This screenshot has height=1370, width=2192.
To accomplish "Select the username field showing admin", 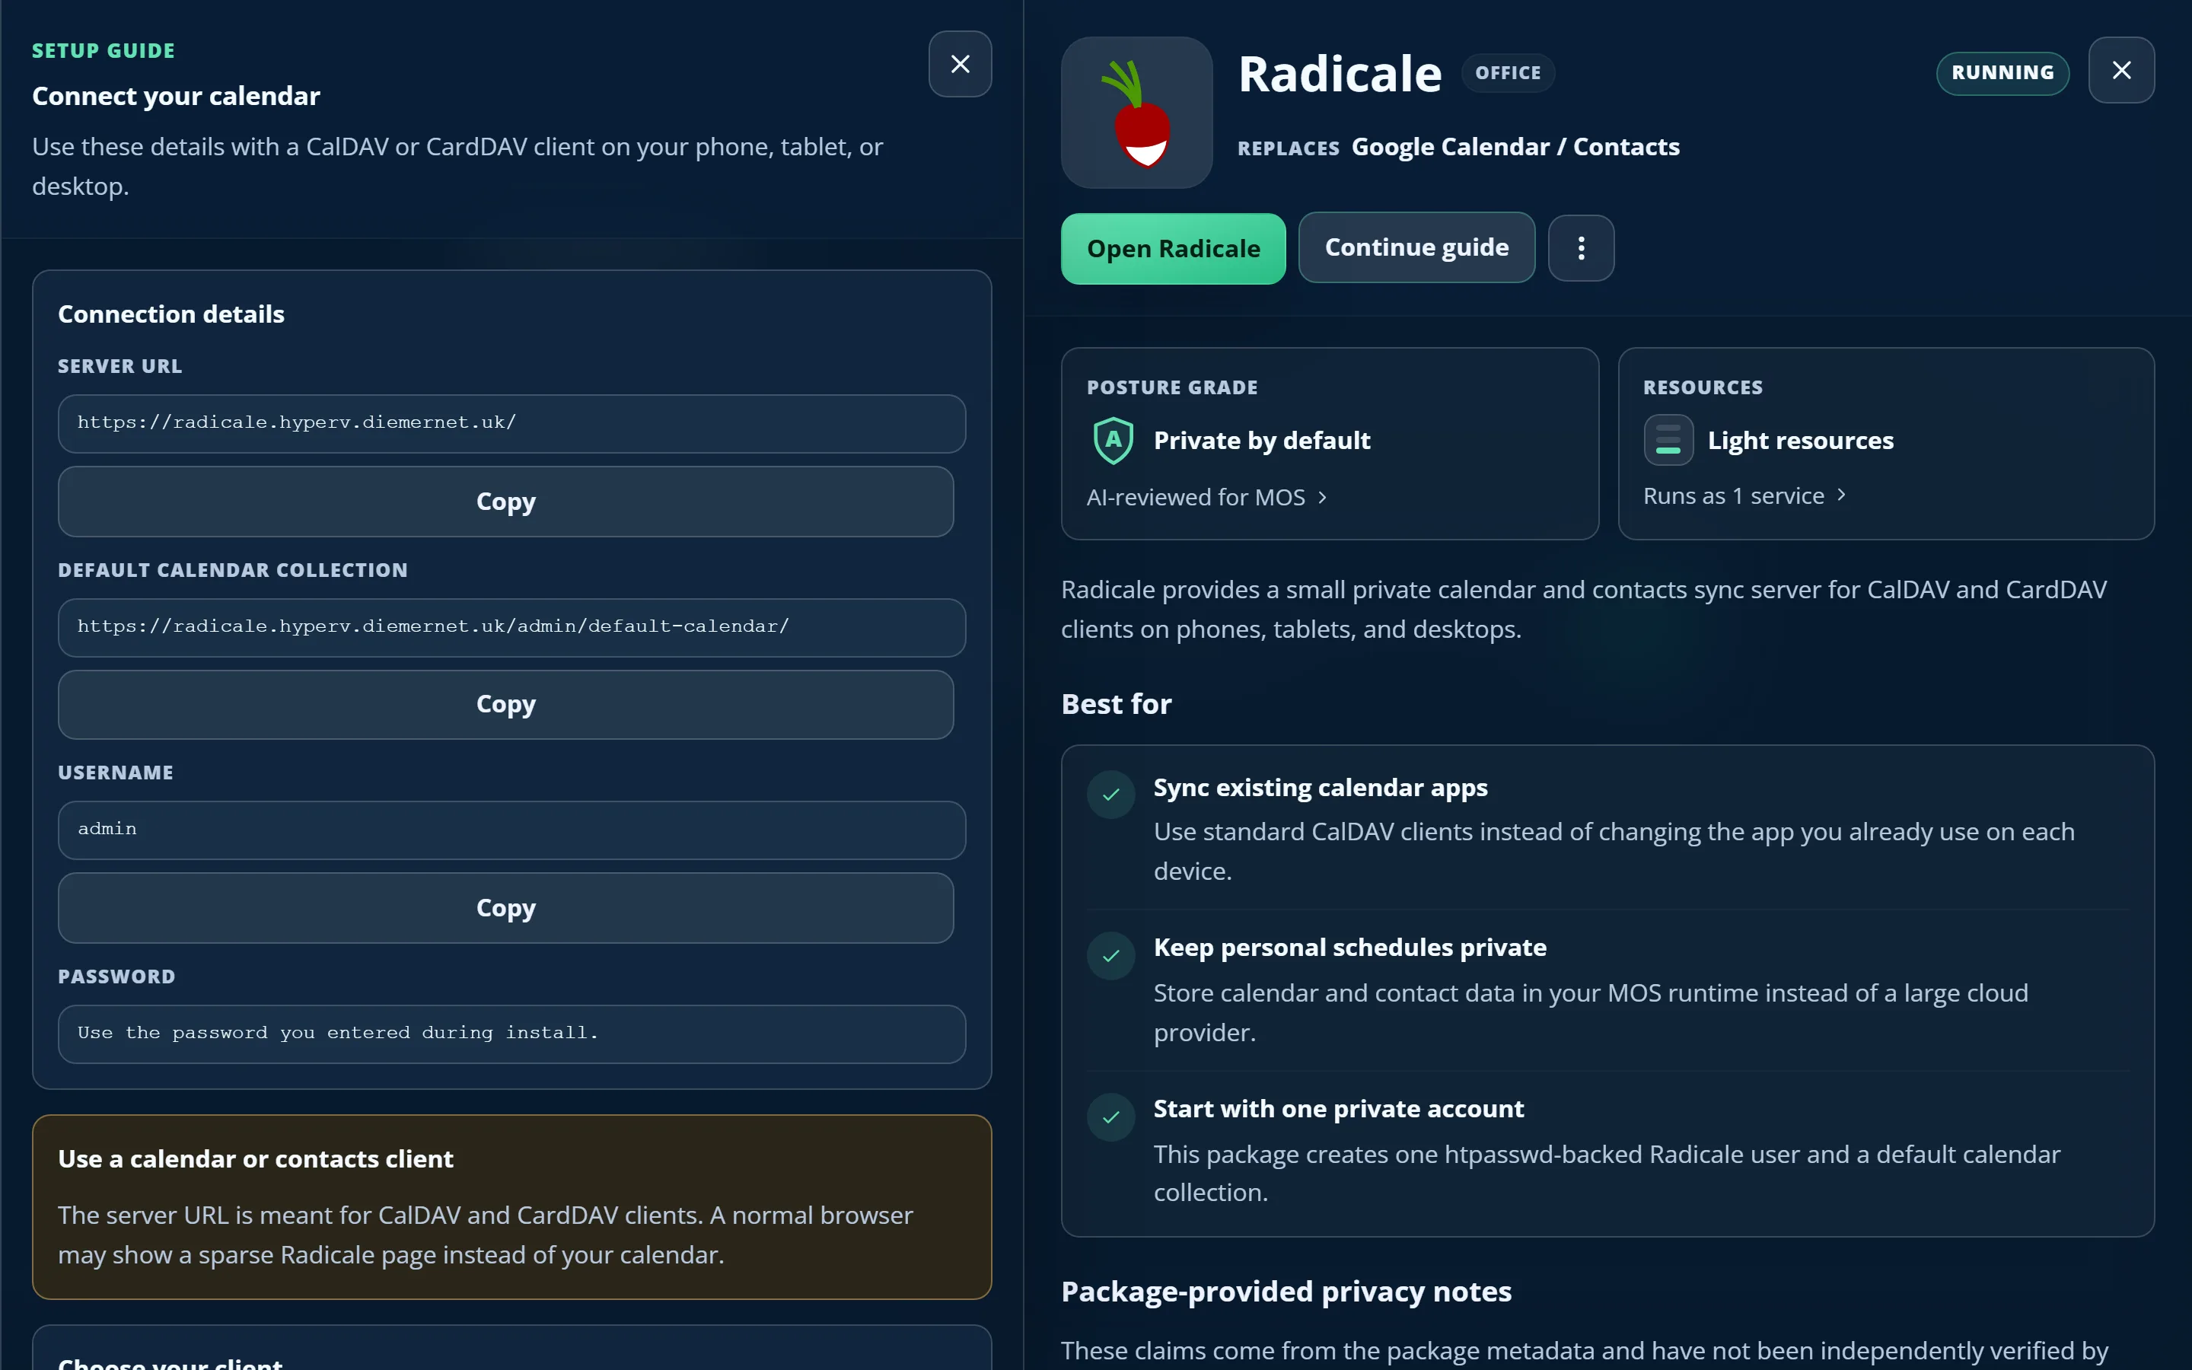I will tap(511, 830).
